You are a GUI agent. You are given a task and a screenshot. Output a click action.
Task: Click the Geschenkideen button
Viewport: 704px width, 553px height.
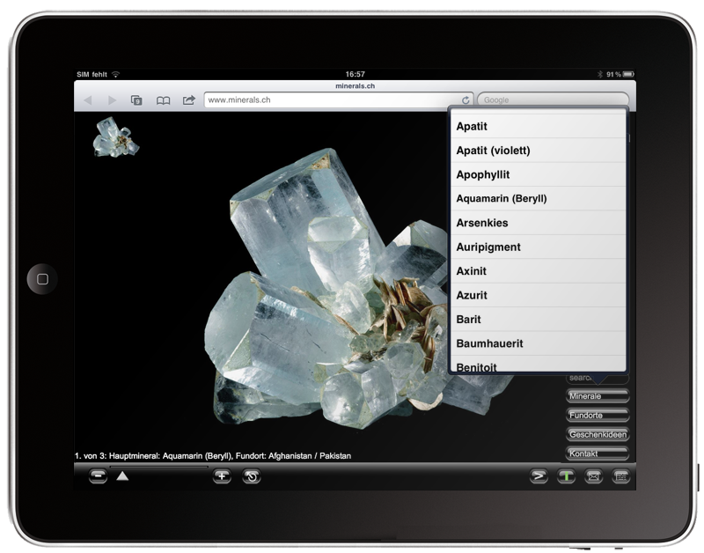click(x=598, y=434)
